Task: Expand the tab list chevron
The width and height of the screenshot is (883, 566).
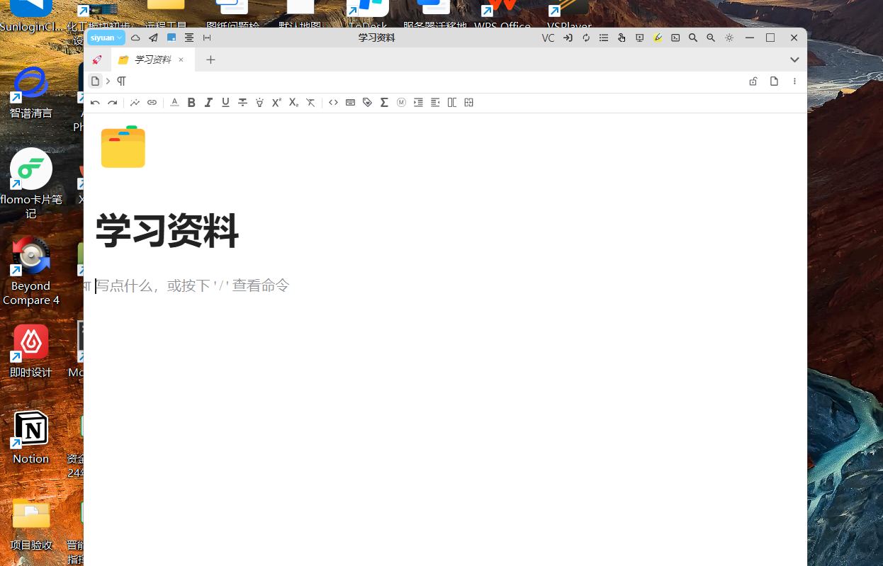Action: tap(794, 60)
